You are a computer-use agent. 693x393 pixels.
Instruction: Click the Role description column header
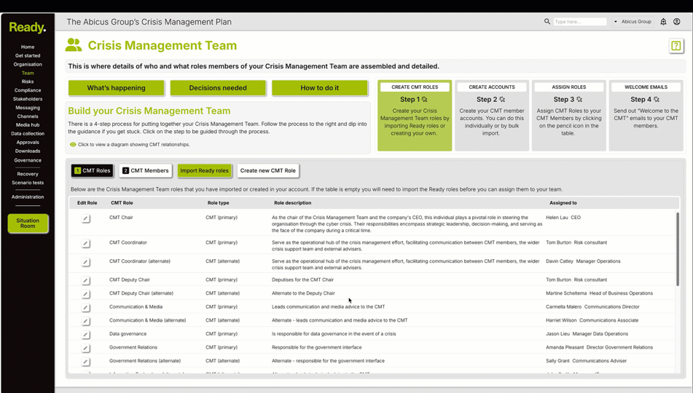coord(293,202)
